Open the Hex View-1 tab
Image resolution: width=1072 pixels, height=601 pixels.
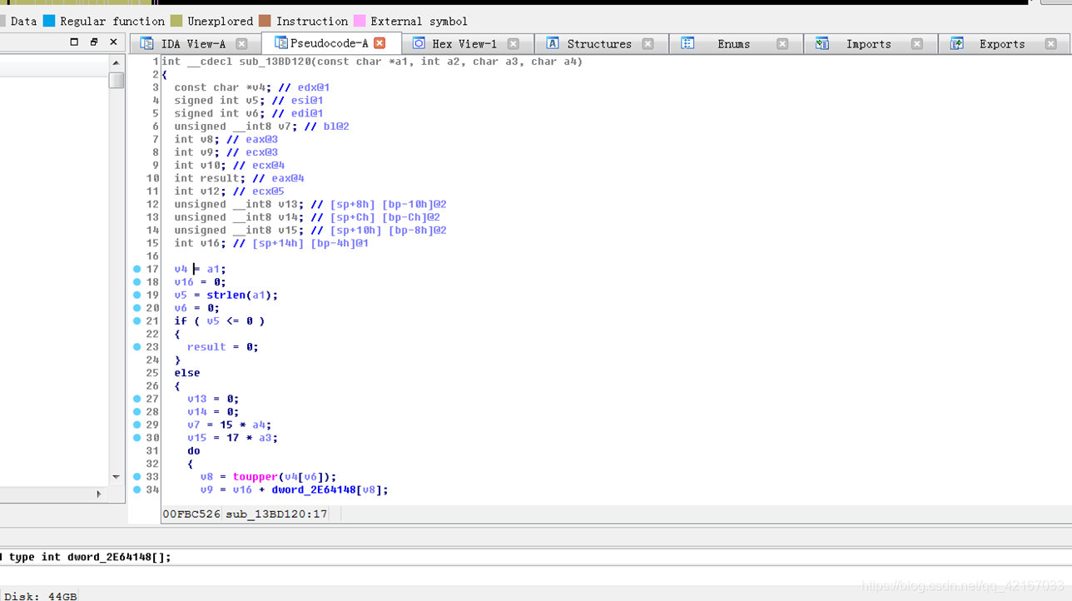coord(464,44)
